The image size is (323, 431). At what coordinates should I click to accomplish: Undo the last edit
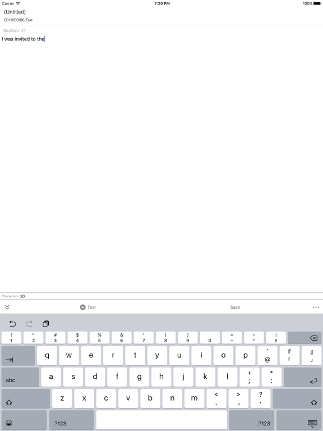point(13,323)
